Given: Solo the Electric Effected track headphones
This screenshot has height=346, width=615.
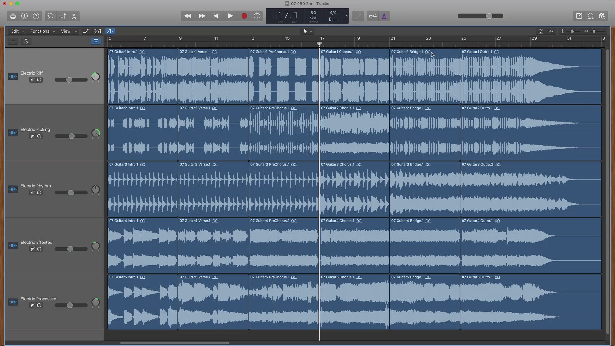Looking at the screenshot, I should [39, 249].
